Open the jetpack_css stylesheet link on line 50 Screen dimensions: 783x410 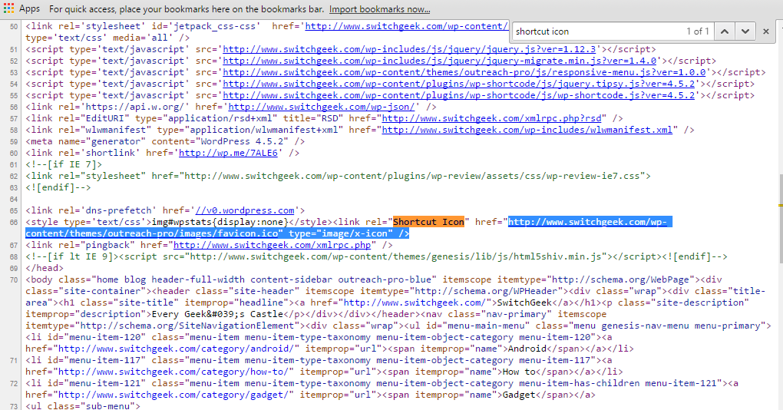[407, 26]
